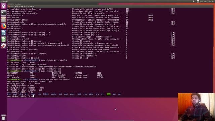Launch Firefox from the launcher

click(4, 26)
